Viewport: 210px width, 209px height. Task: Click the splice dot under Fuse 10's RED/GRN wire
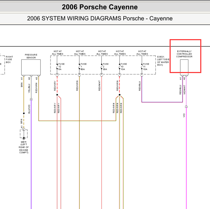tap(119, 95)
